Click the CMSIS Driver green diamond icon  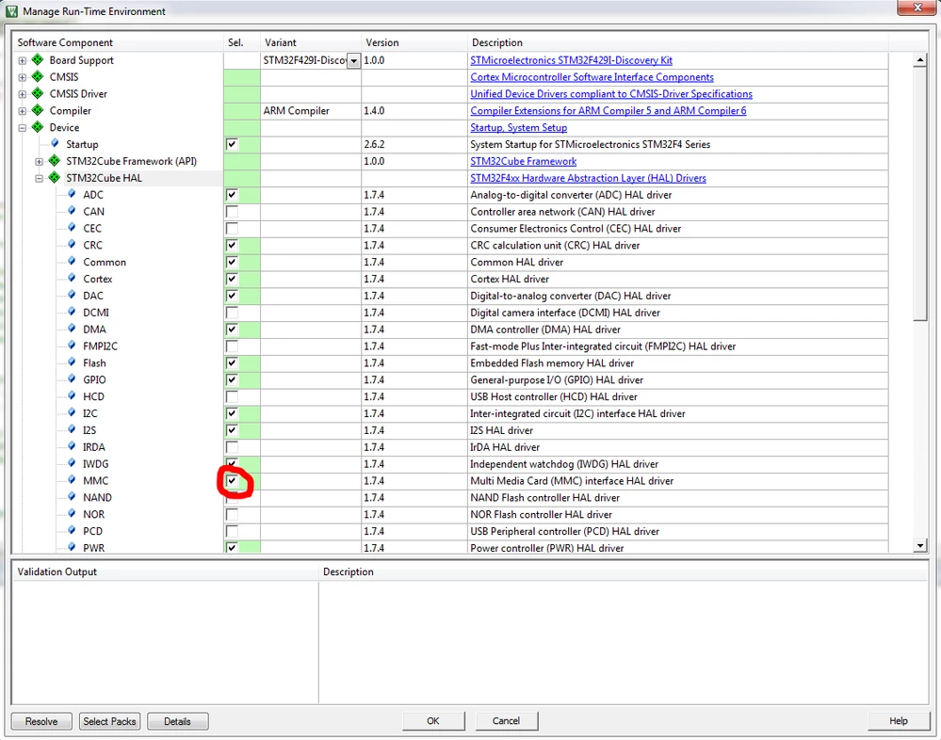pos(38,93)
